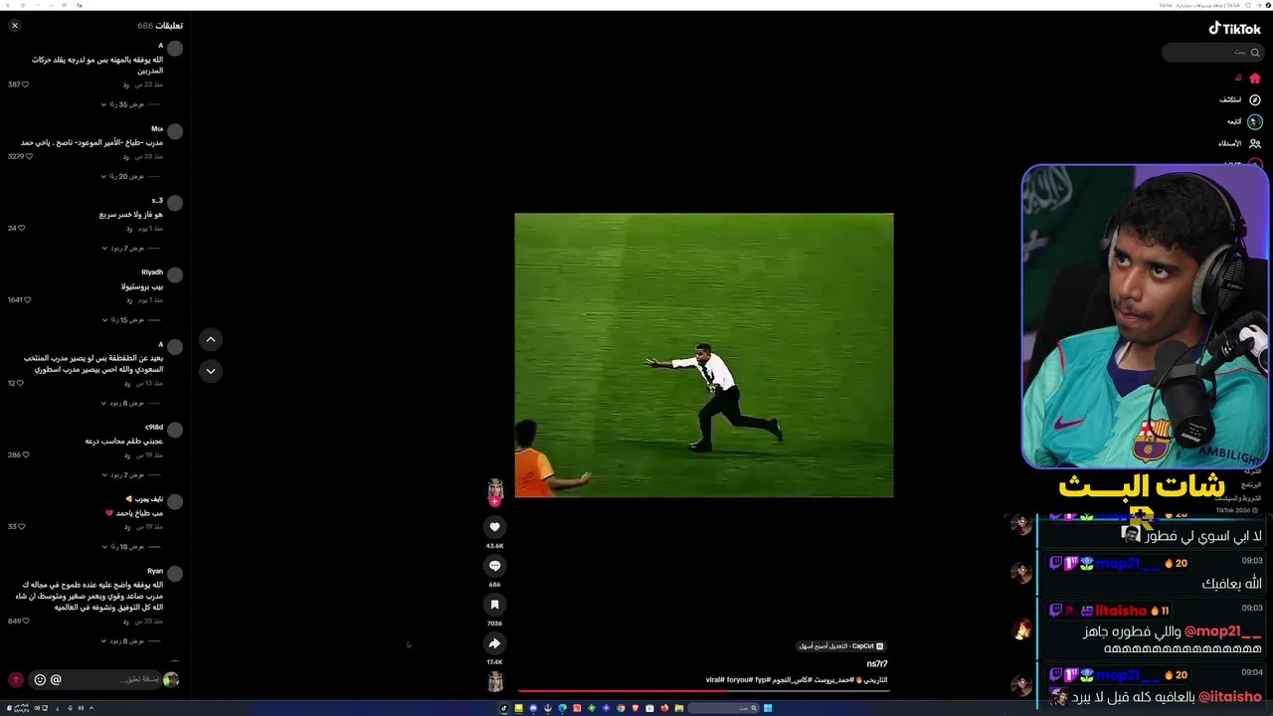
Task: Like Msa's comment with 3279 likes
Action: 28,156
